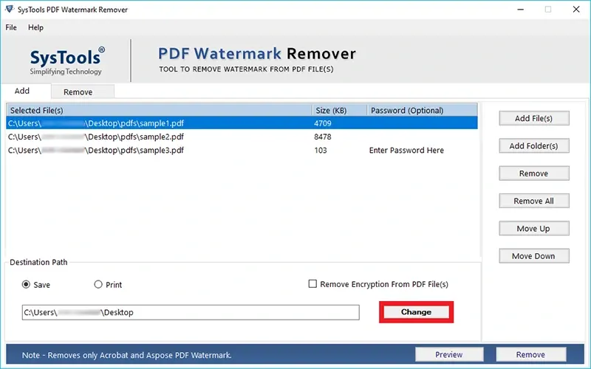Enable Remove Encryption From PDF File(s) checkbox
The width and height of the screenshot is (591, 369).
pyautogui.click(x=312, y=283)
